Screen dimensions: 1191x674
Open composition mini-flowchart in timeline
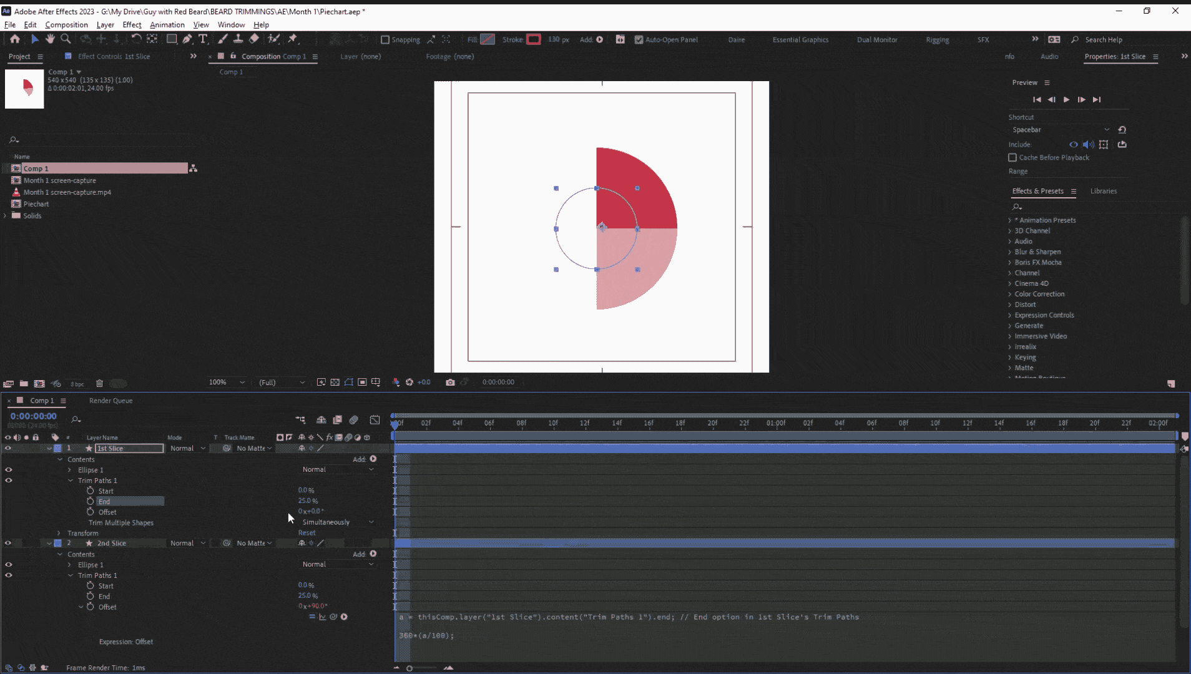click(x=300, y=420)
